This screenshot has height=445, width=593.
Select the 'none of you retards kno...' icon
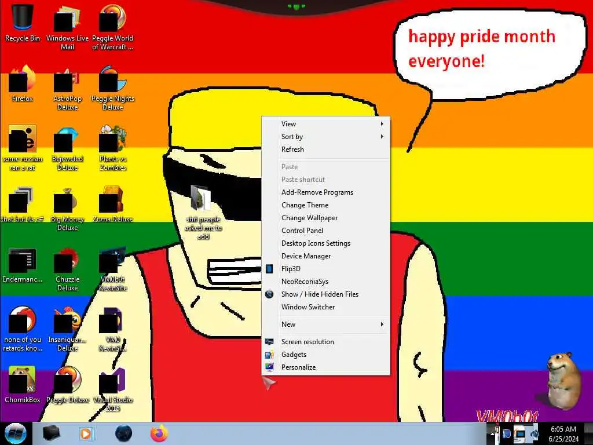pos(23,329)
